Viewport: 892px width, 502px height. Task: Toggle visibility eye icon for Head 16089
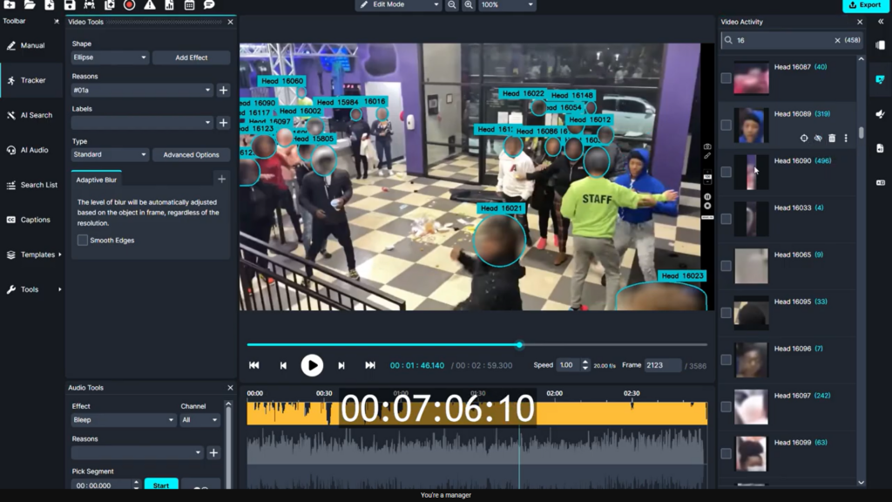(x=818, y=138)
